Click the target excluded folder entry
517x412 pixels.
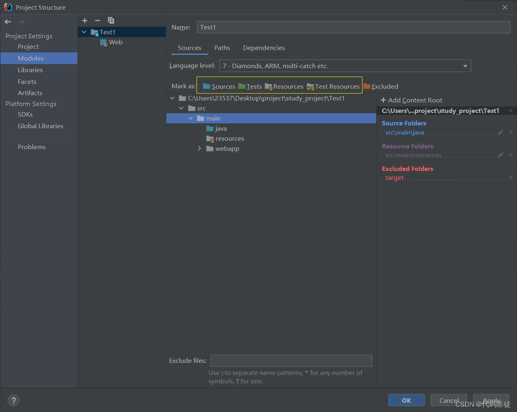(x=394, y=178)
